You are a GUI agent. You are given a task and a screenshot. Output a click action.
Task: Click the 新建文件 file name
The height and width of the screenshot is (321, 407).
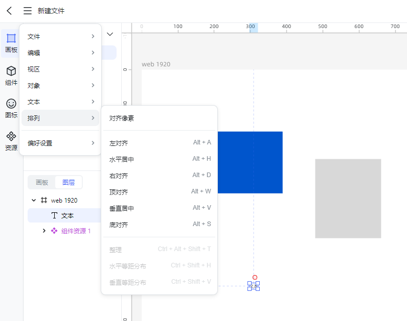(x=51, y=11)
